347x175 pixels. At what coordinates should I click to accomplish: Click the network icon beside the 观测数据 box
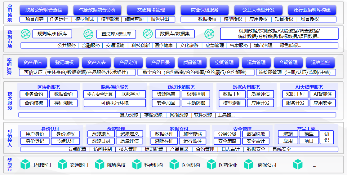tap(209, 34)
